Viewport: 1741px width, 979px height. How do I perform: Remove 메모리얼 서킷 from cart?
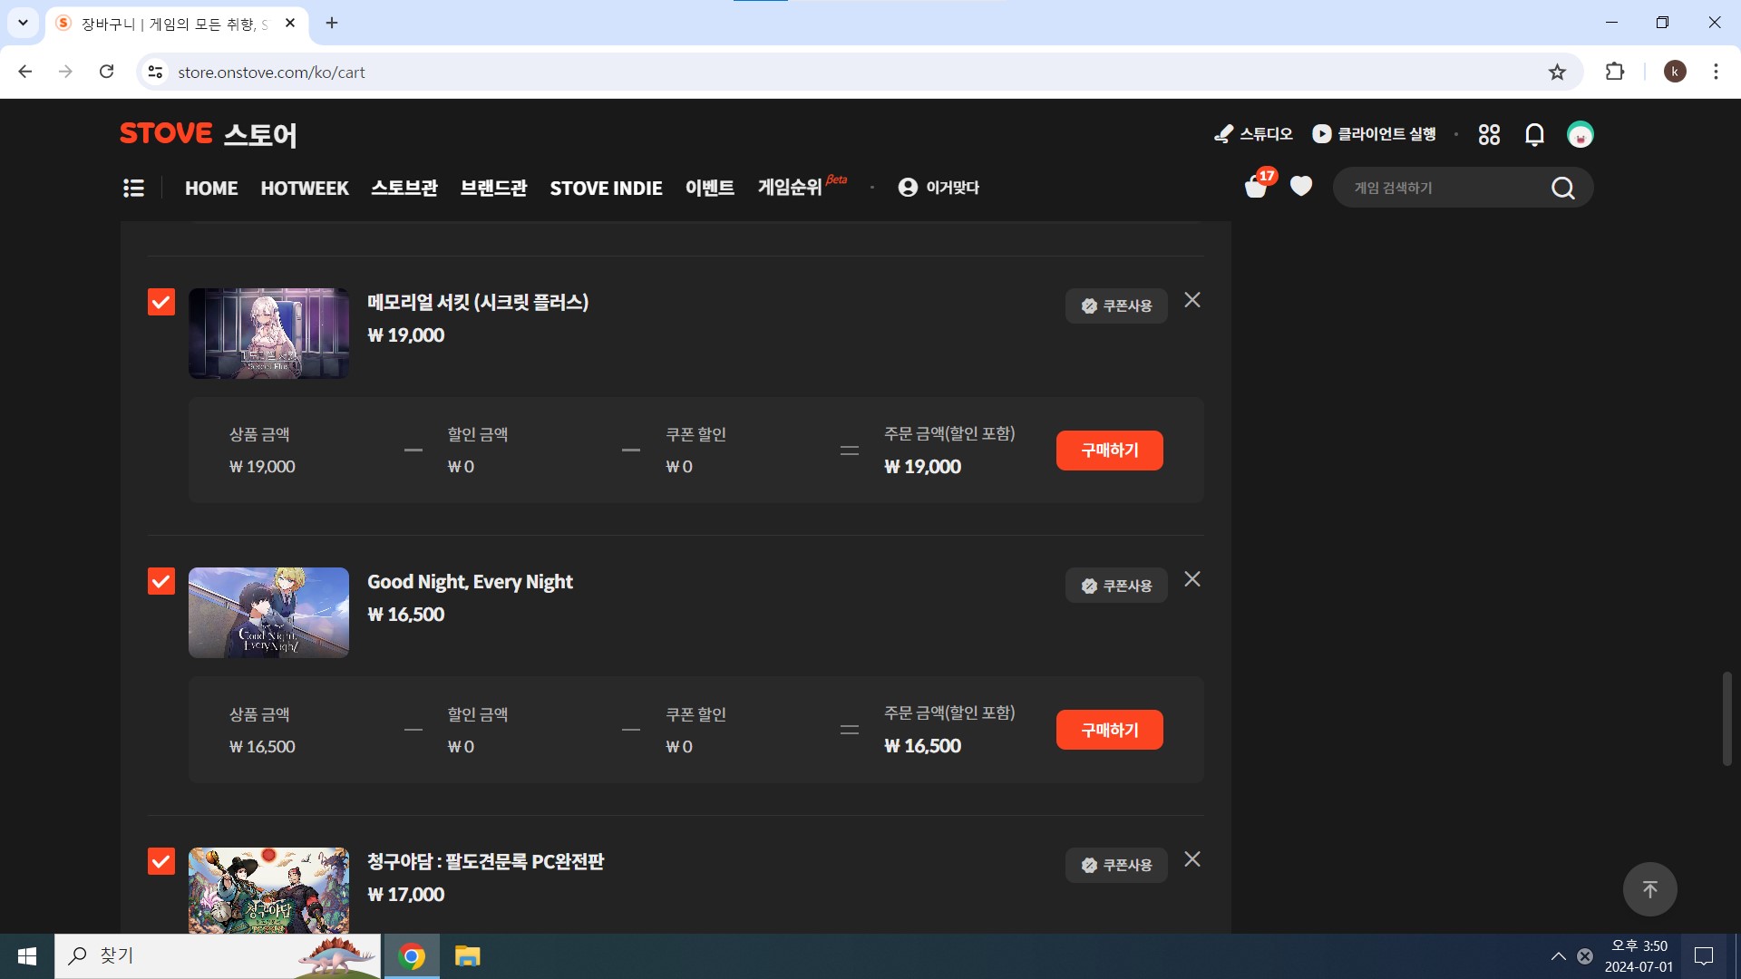pos(1192,300)
